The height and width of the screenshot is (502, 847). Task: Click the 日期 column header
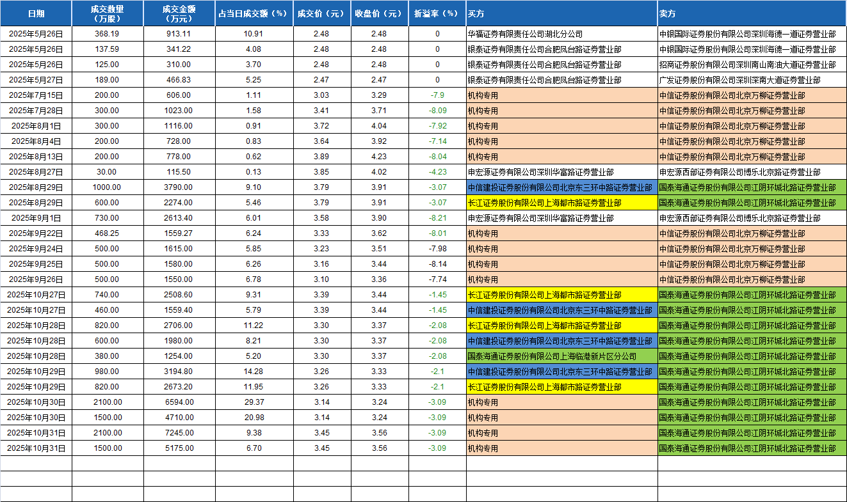36,13
